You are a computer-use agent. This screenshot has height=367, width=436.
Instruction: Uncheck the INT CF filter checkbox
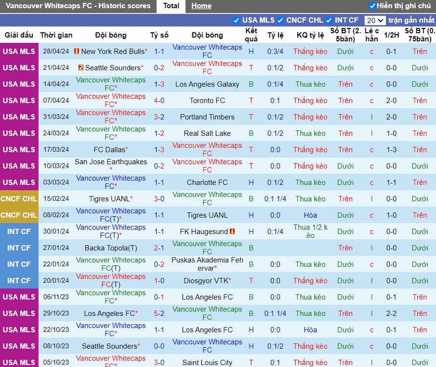click(x=329, y=20)
